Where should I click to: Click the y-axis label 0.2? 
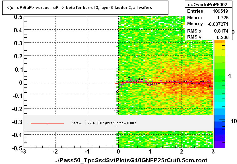[x=18, y=56]
